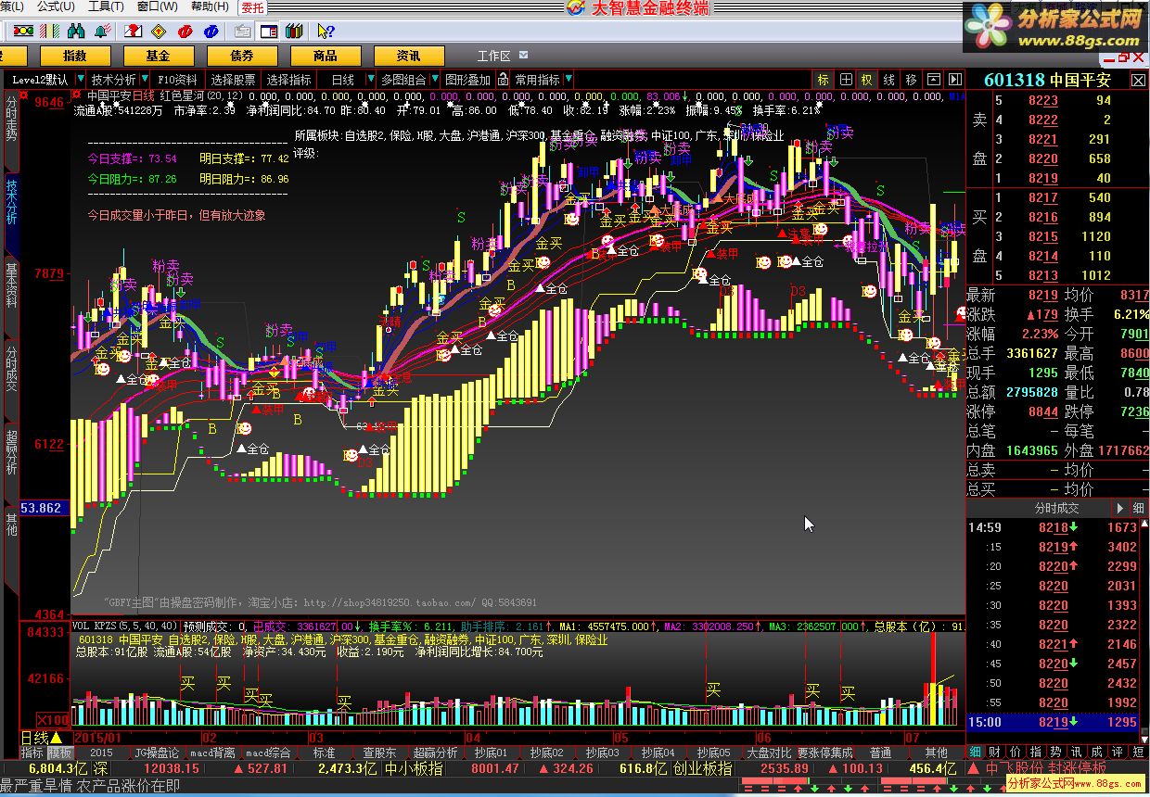Click the 移 move tool icon
This screenshot has width=1150, height=797.
point(911,80)
